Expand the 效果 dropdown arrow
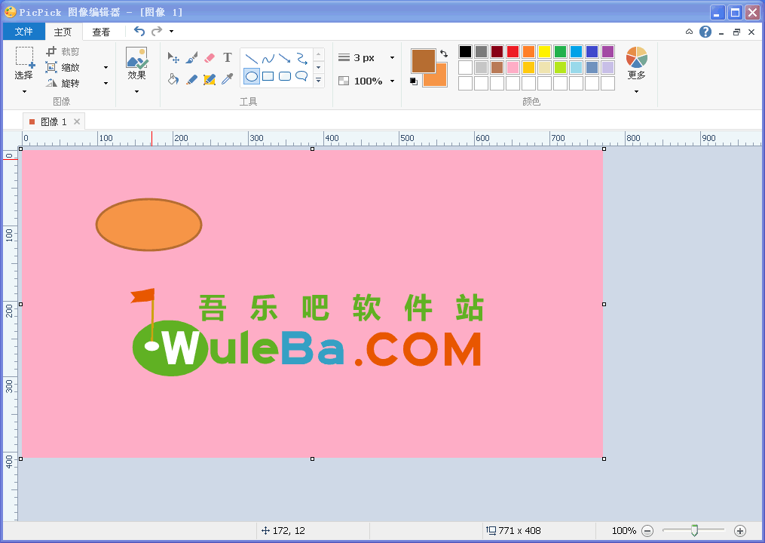 coord(136,92)
